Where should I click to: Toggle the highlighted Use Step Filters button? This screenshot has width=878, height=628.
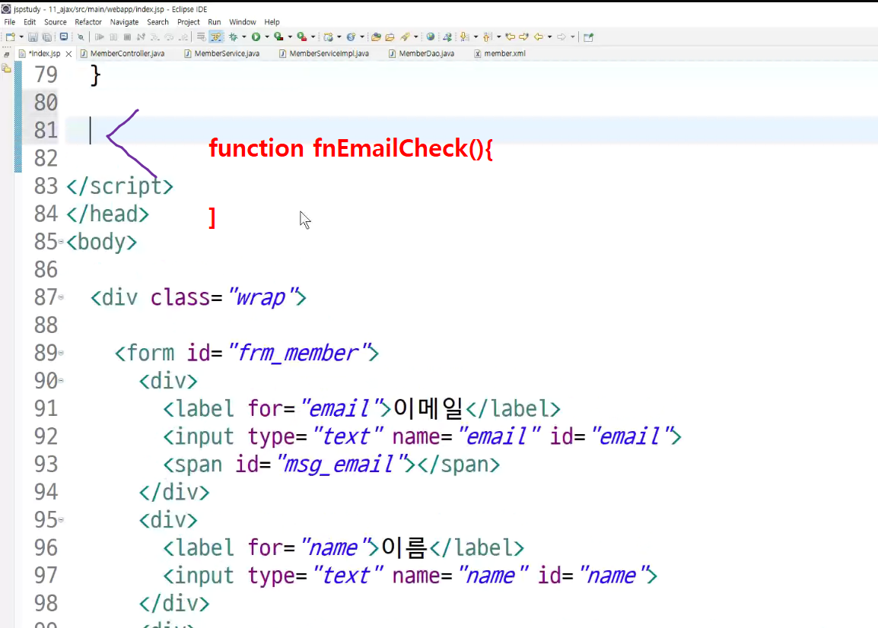[x=215, y=37]
